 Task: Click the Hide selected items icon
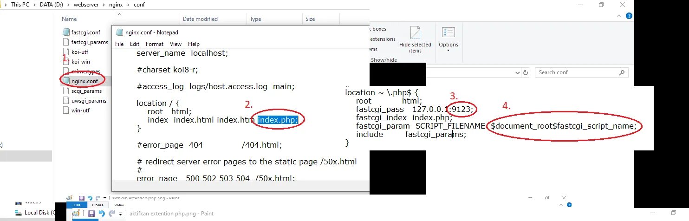(415, 33)
